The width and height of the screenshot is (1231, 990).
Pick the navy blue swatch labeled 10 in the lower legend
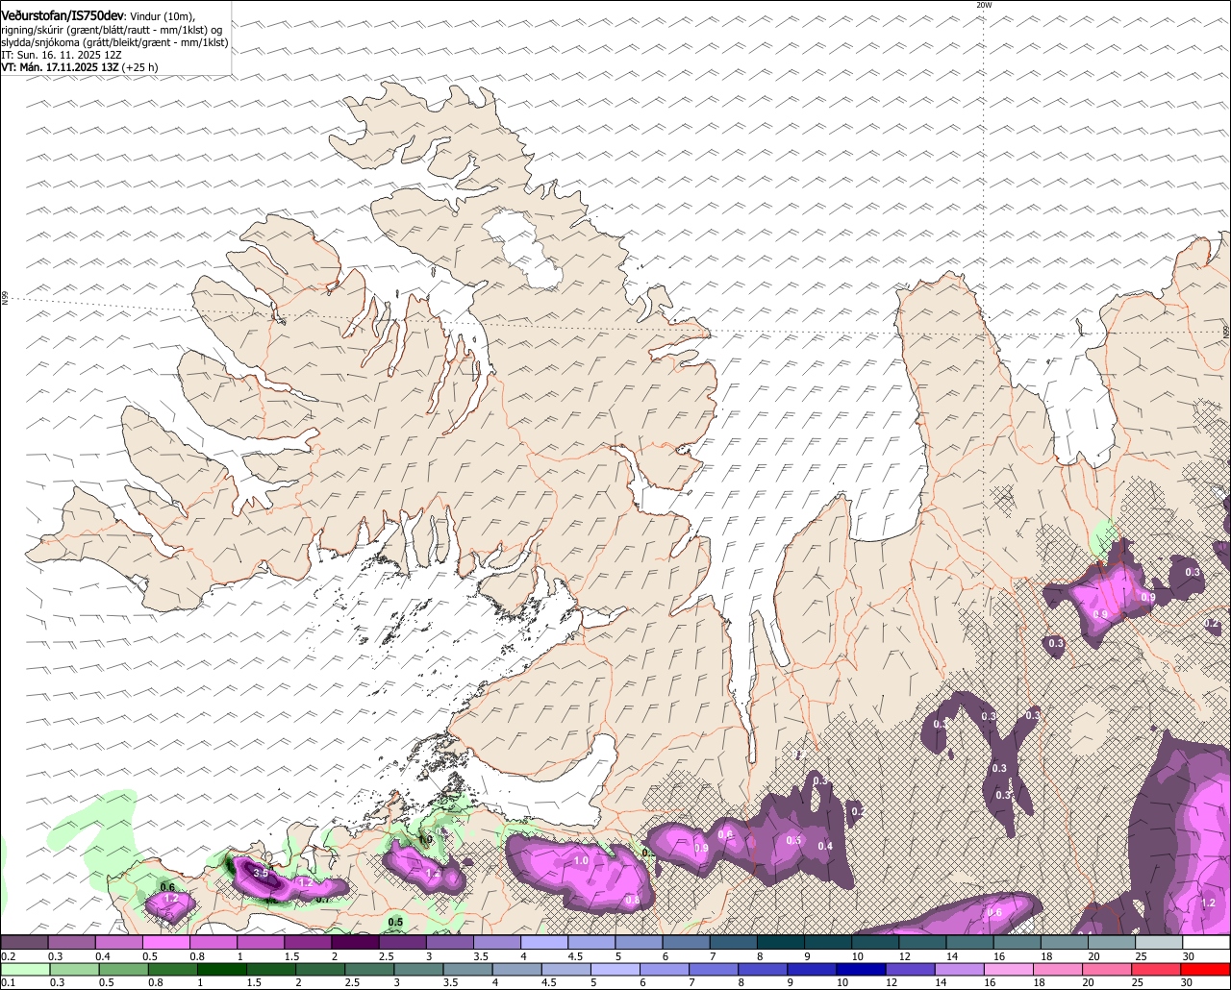pyautogui.click(x=863, y=969)
